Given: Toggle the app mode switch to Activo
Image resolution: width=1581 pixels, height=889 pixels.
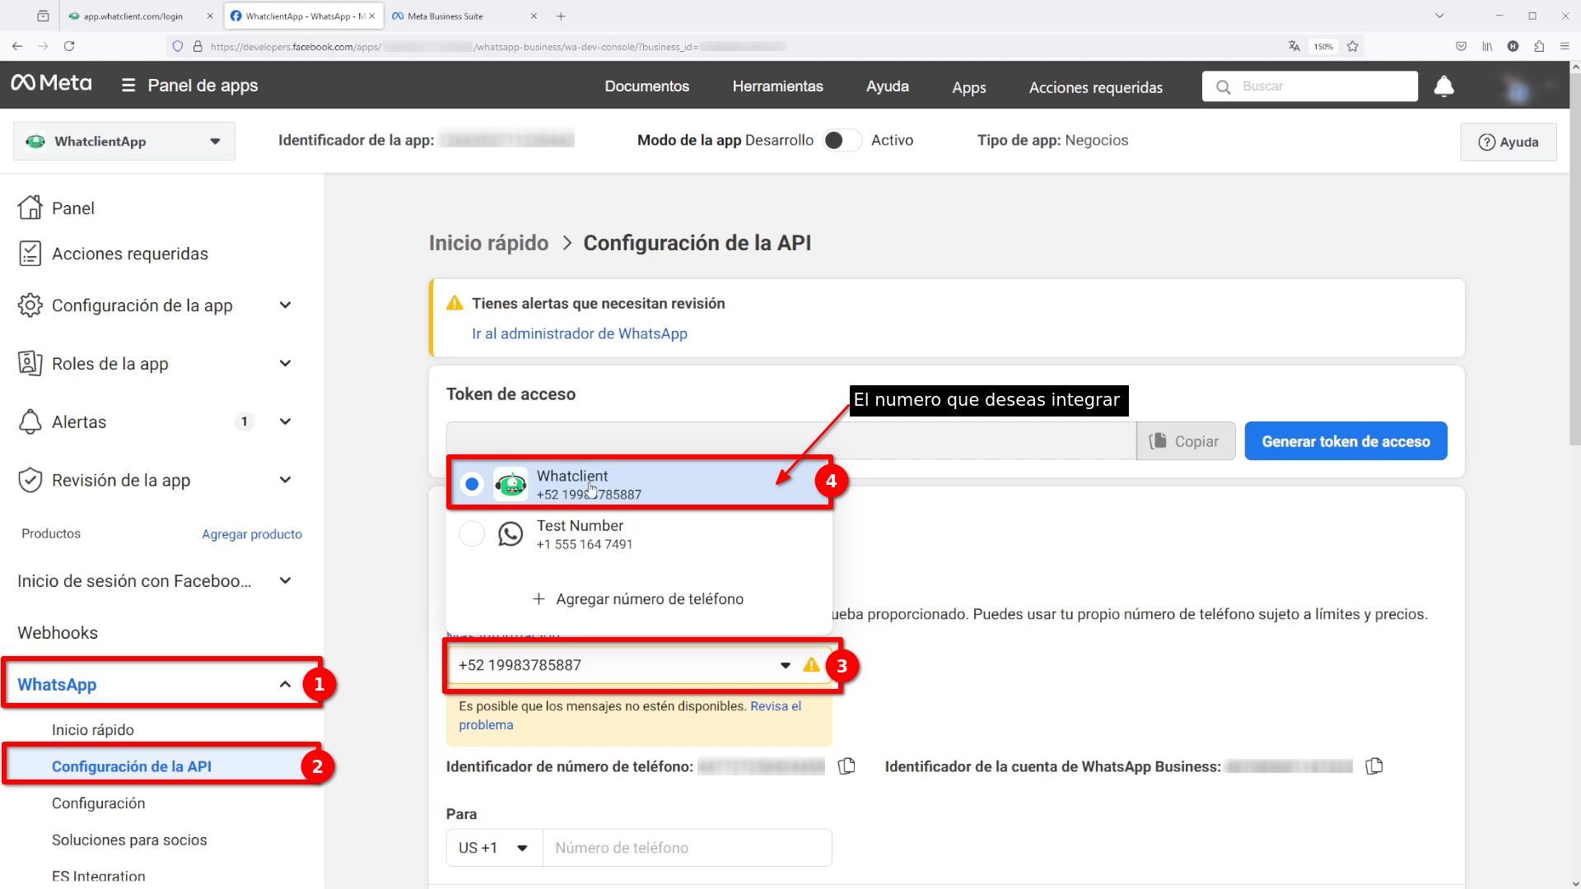Looking at the screenshot, I should pos(842,140).
